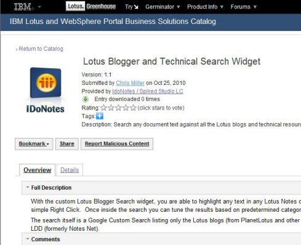Select the Overview tab
The width and height of the screenshot is (301, 245).
pyautogui.click(x=38, y=170)
